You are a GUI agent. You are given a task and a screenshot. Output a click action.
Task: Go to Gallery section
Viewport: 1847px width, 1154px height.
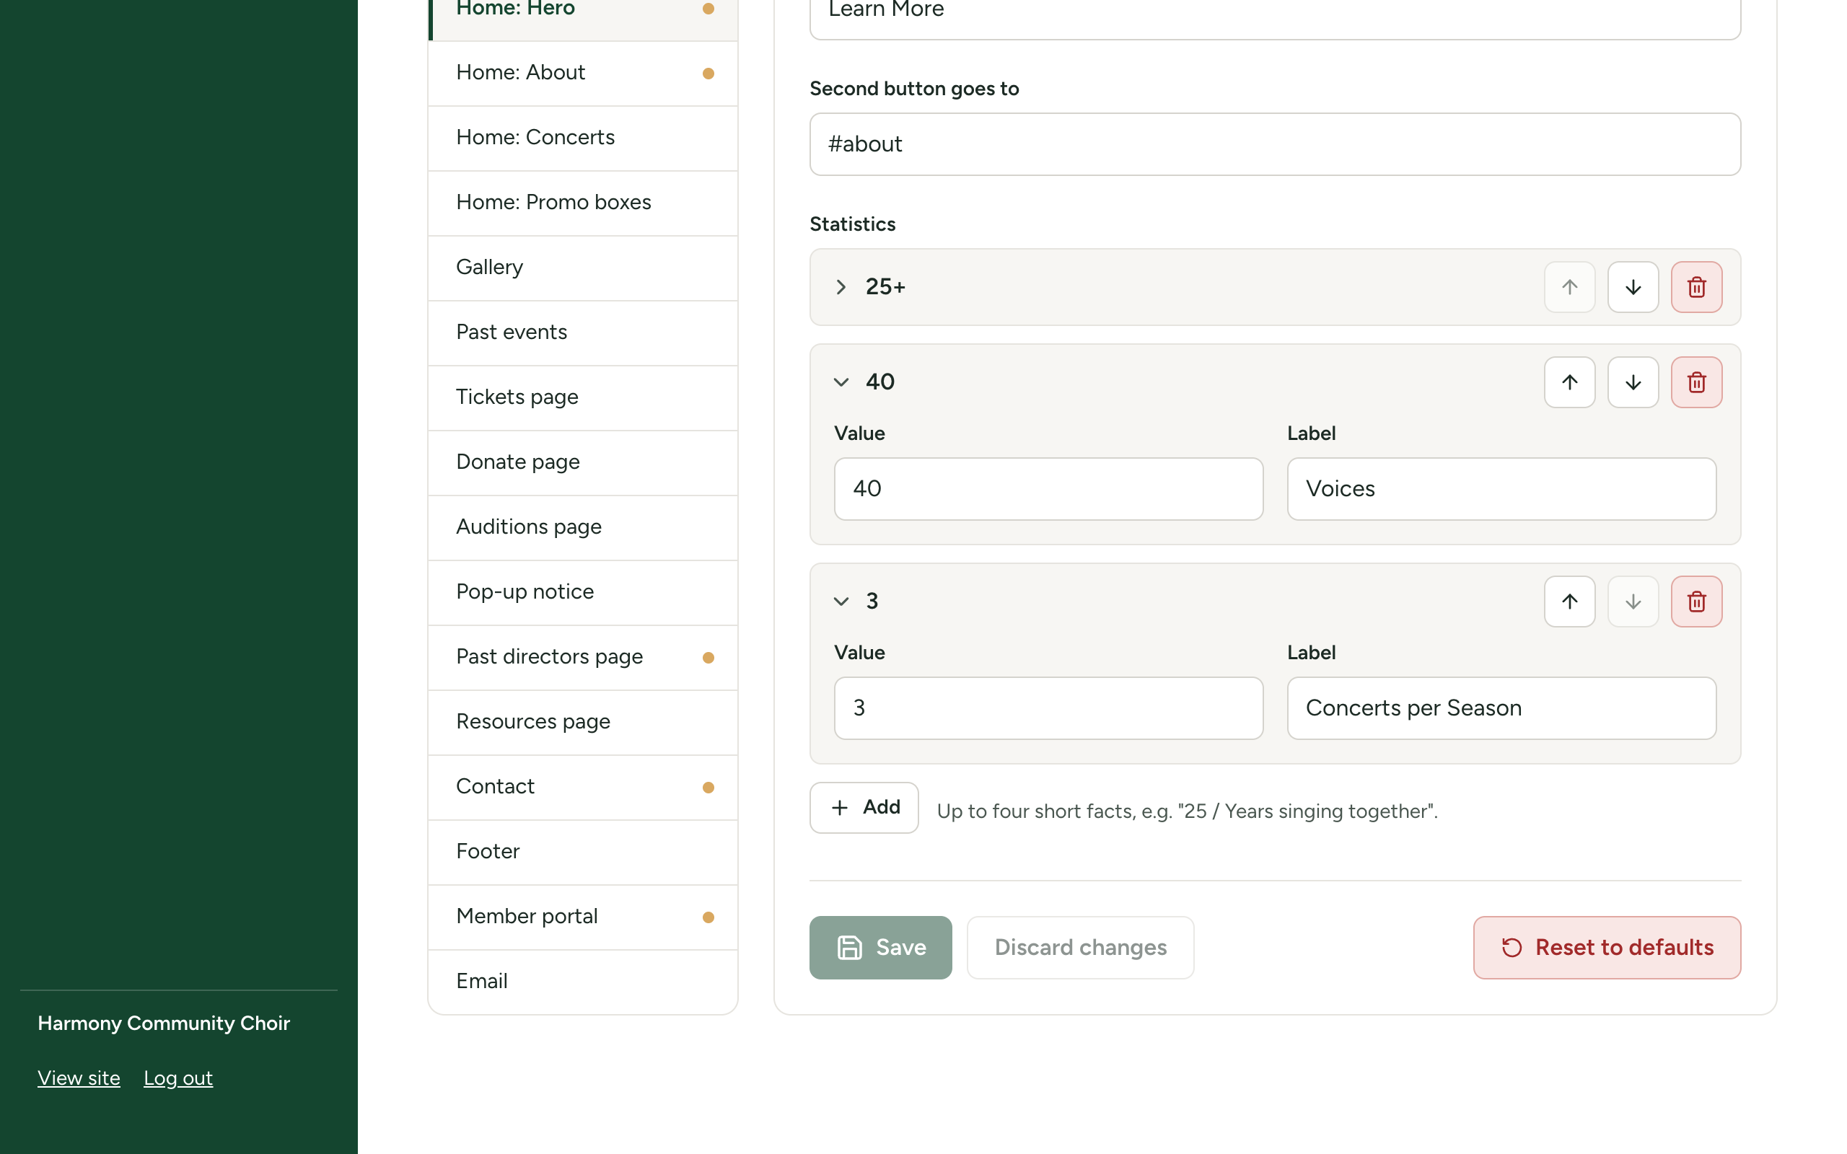point(582,268)
